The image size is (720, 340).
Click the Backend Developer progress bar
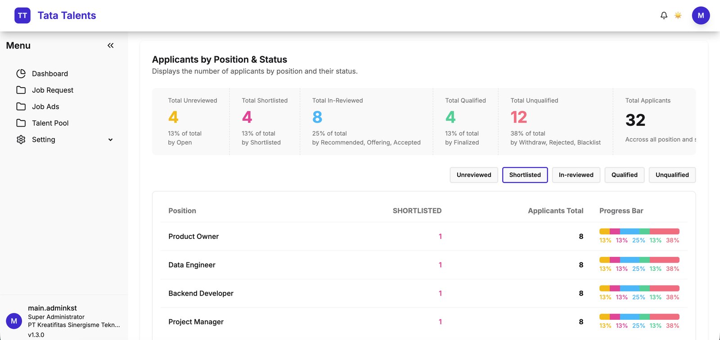639,288
